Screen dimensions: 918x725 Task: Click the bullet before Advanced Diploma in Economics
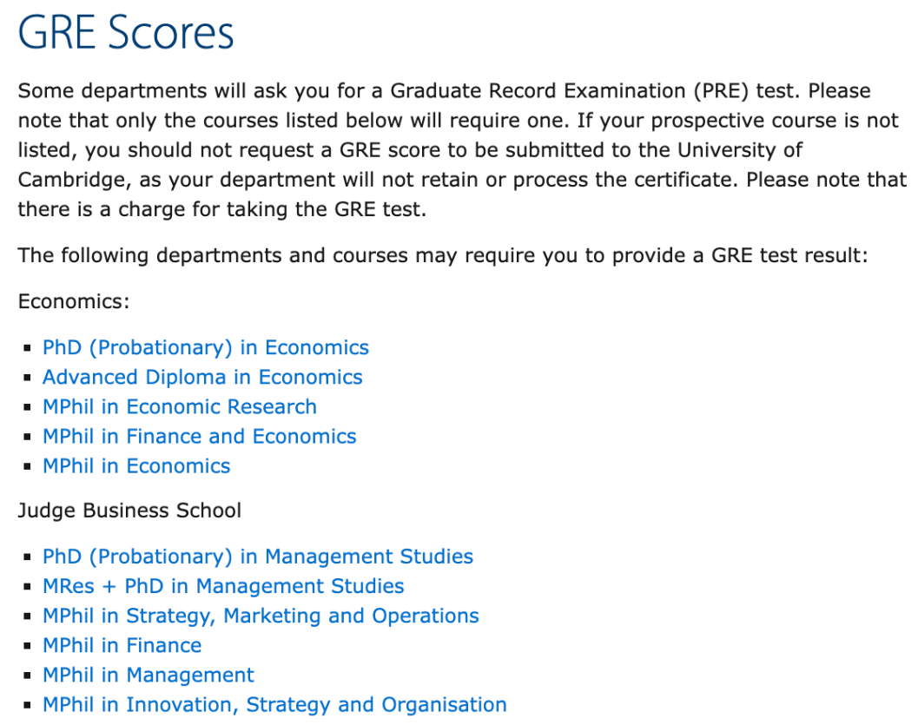click(x=30, y=379)
